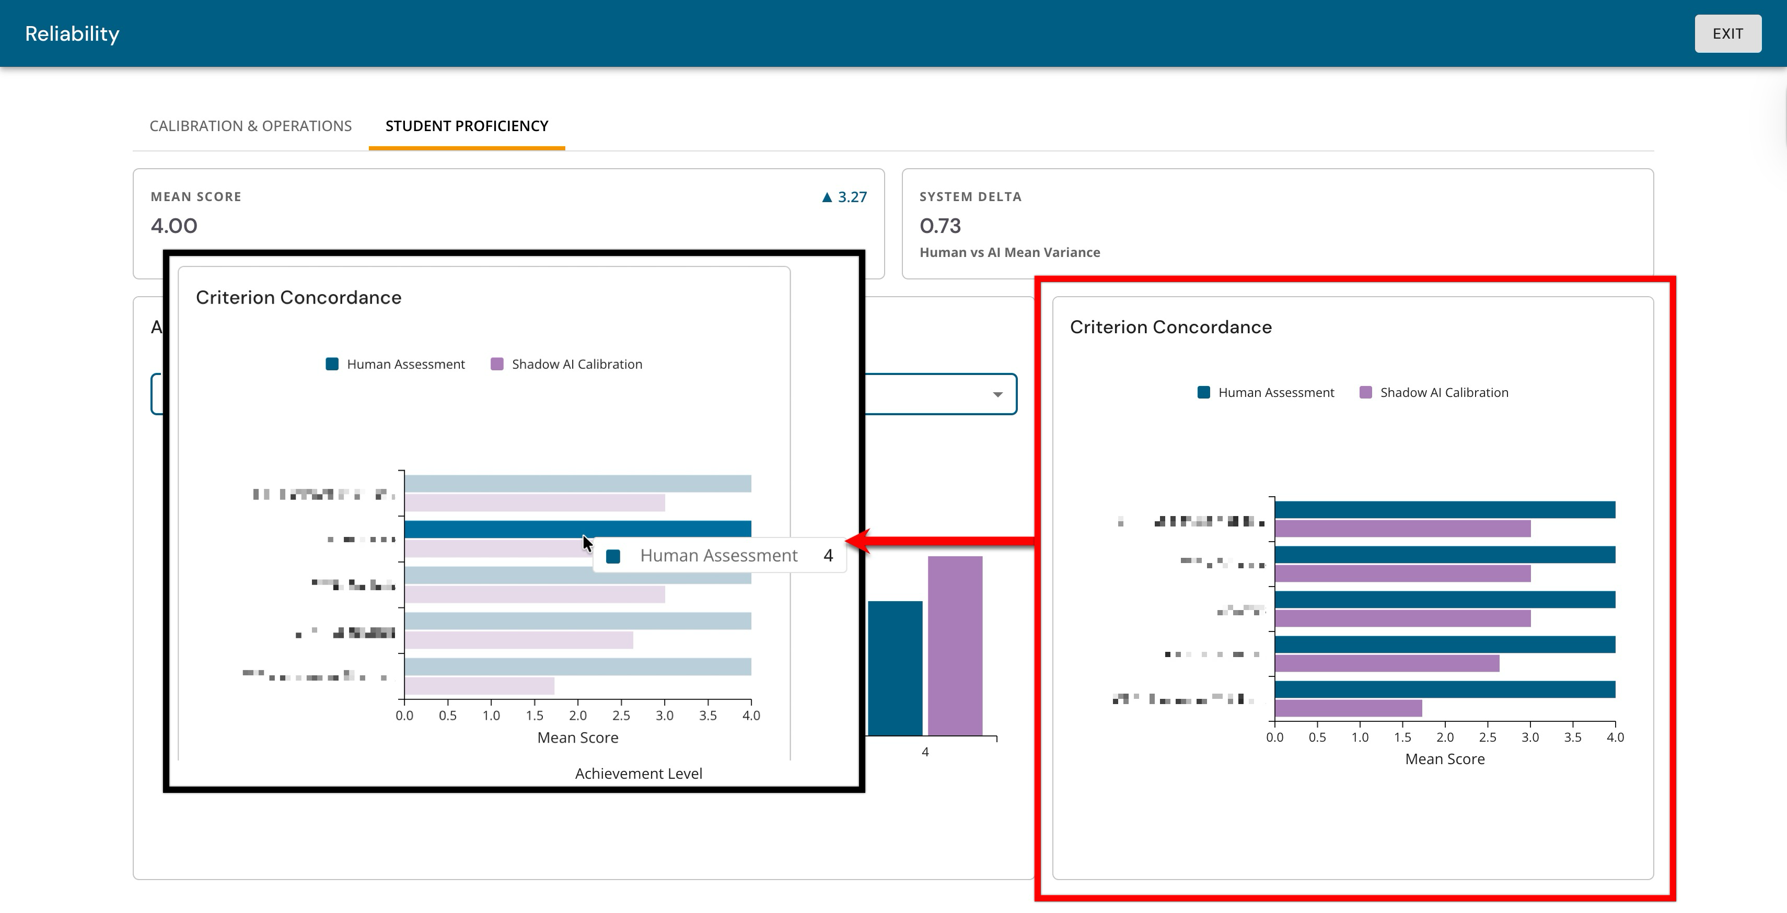Click the blue bar above achievement level 4
1787x913 pixels.
tap(895, 668)
